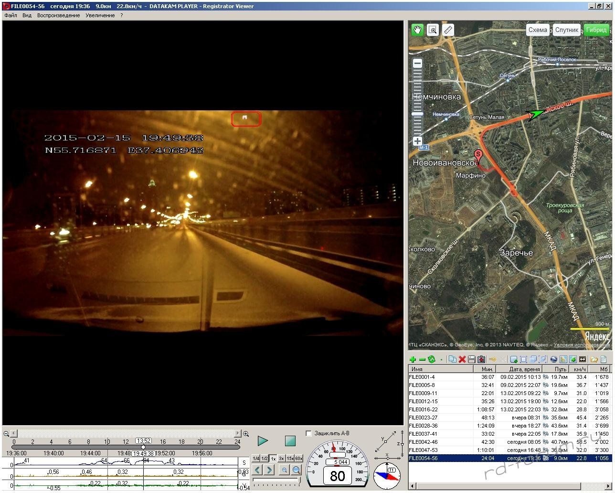Enable the Зациклить А-В checkbox

pos(308,433)
